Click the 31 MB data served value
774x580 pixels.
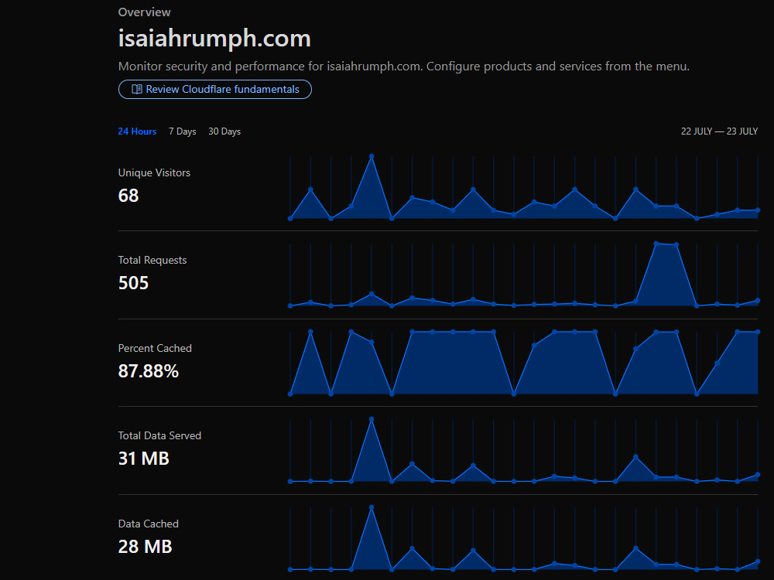[x=144, y=459]
